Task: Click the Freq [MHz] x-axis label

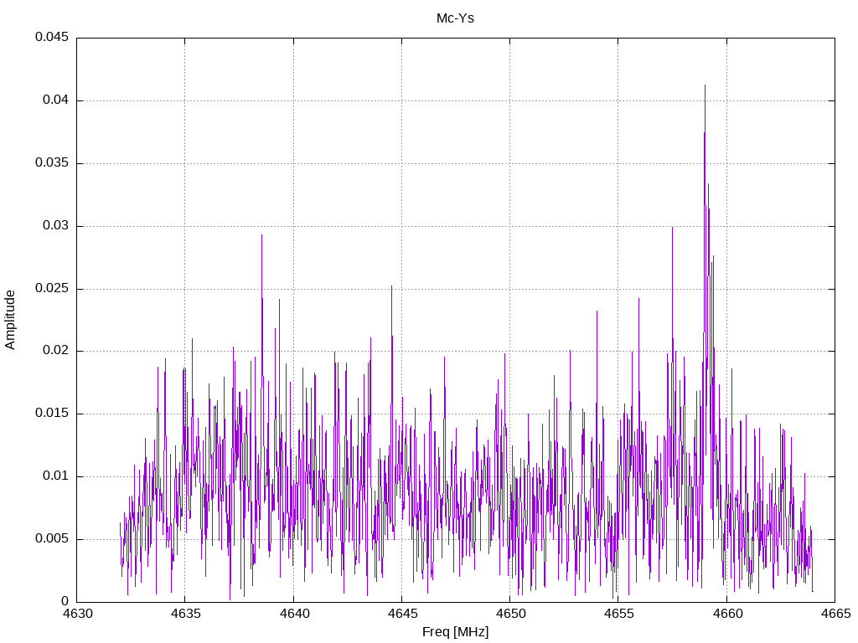Action: click(x=455, y=632)
